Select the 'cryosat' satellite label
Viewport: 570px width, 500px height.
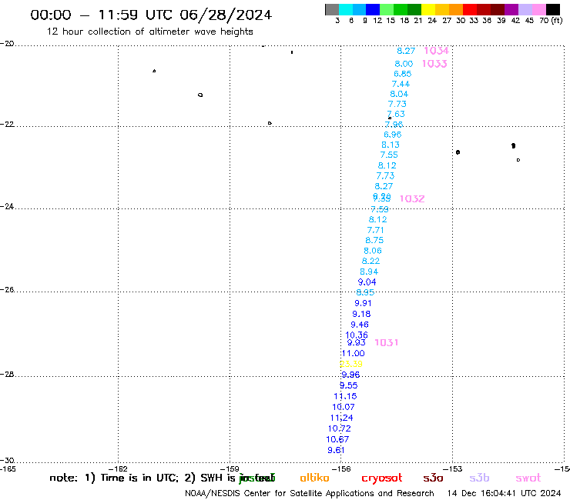382,478
